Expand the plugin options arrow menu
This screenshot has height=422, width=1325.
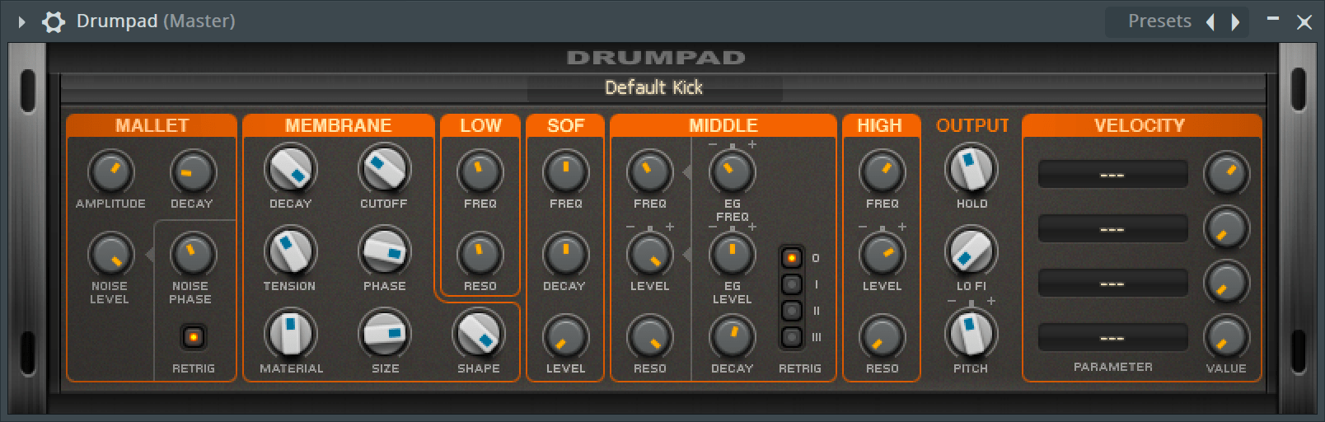[22, 22]
